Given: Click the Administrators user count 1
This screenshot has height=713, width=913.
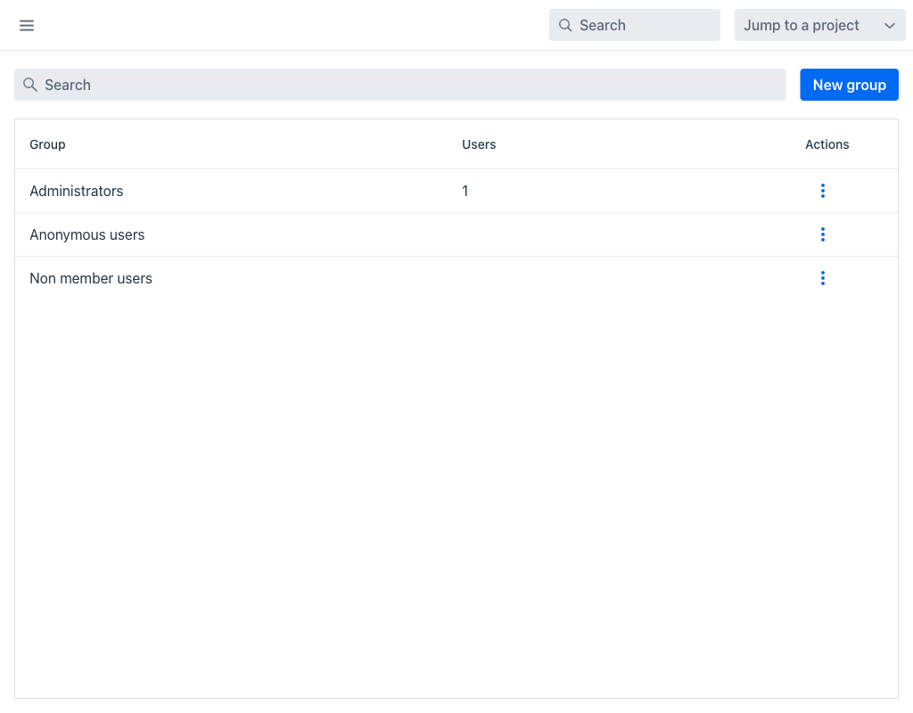Looking at the screenshot, I should pos(465,191).
